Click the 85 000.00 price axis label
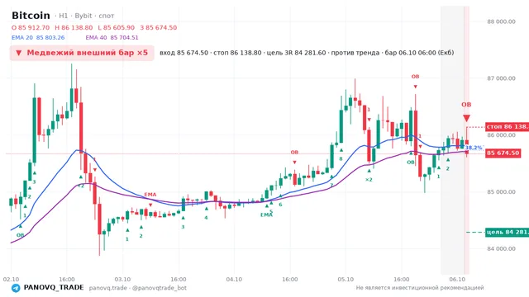This screenshot has width=529, height=297. tap(501, 192)
